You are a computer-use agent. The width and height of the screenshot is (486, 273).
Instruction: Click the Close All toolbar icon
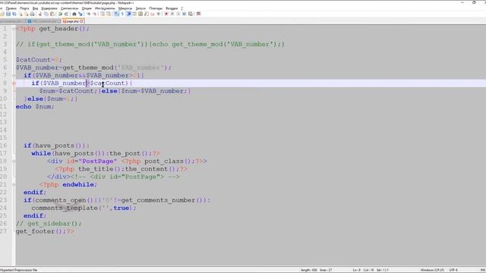pos(27,14)
